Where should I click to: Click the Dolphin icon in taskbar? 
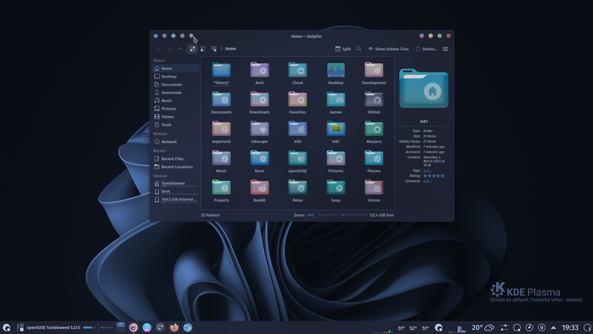pyautogui.click(x=188, y=328)
